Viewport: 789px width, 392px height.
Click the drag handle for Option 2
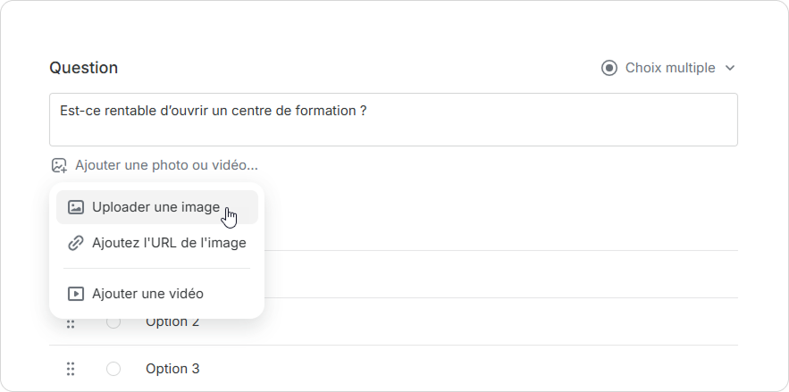click(71, 322)
